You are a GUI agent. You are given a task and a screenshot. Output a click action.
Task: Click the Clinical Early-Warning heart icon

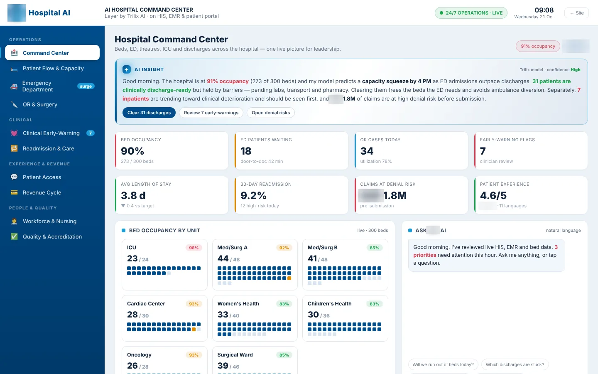coord(14,133)
